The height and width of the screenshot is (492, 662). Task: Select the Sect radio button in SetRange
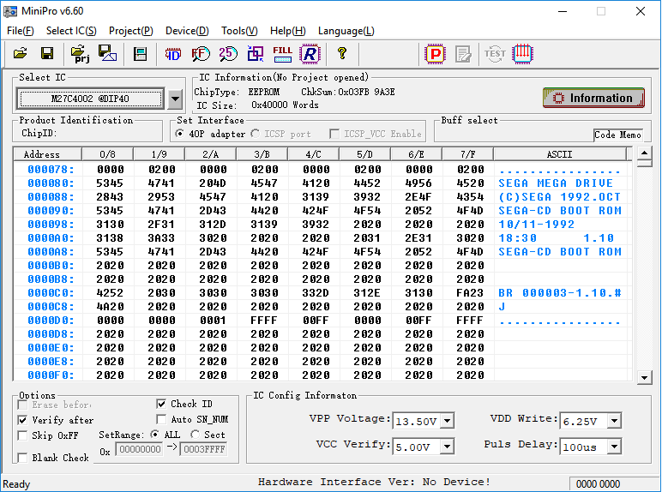click(195, 435)
